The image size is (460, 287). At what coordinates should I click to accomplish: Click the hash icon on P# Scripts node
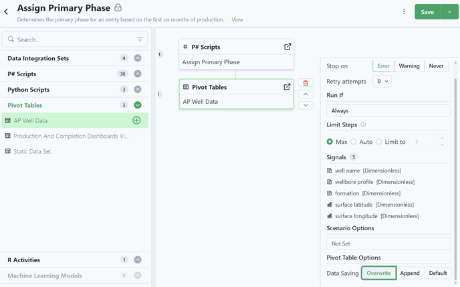click(185, 47)
